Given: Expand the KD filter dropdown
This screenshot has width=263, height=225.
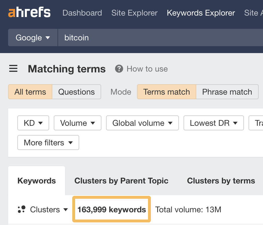Looking at the screenshot, I should click(33, 123).
